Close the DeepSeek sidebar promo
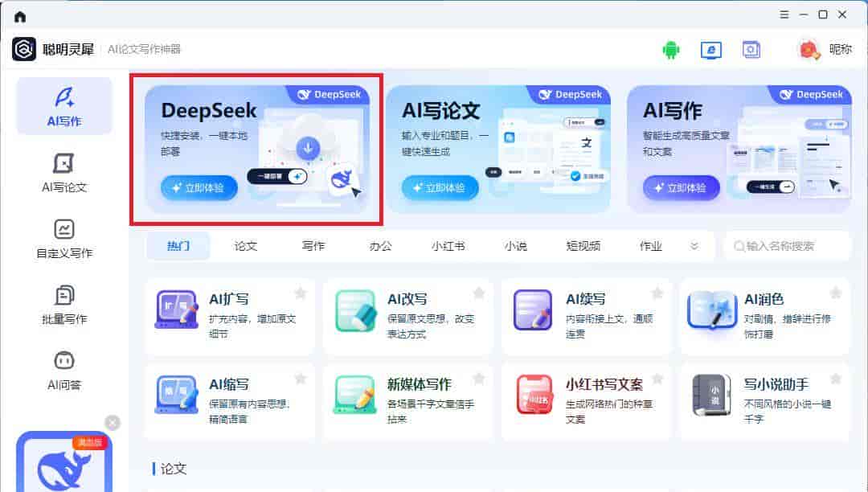This screenshot has height=492, width=868. point(113,423)
